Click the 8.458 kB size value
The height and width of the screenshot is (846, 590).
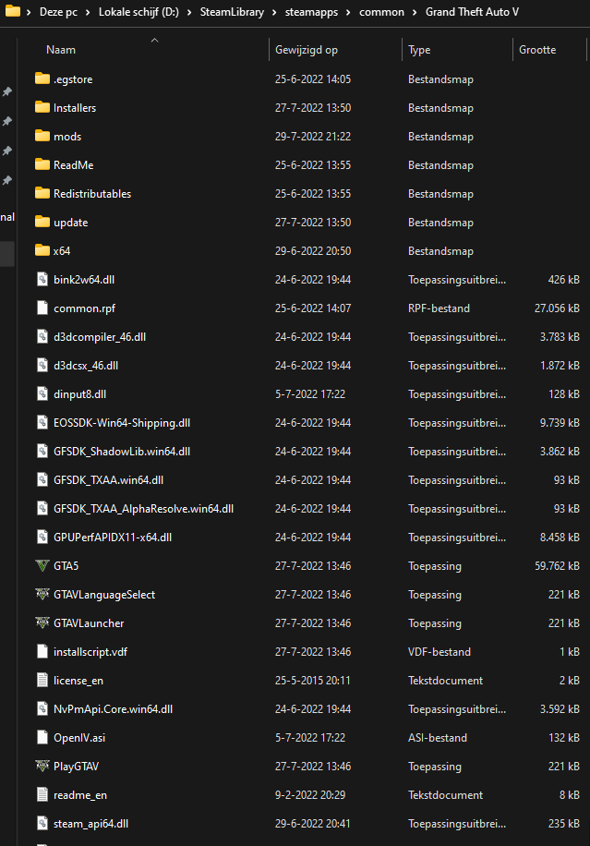(560, 537)
